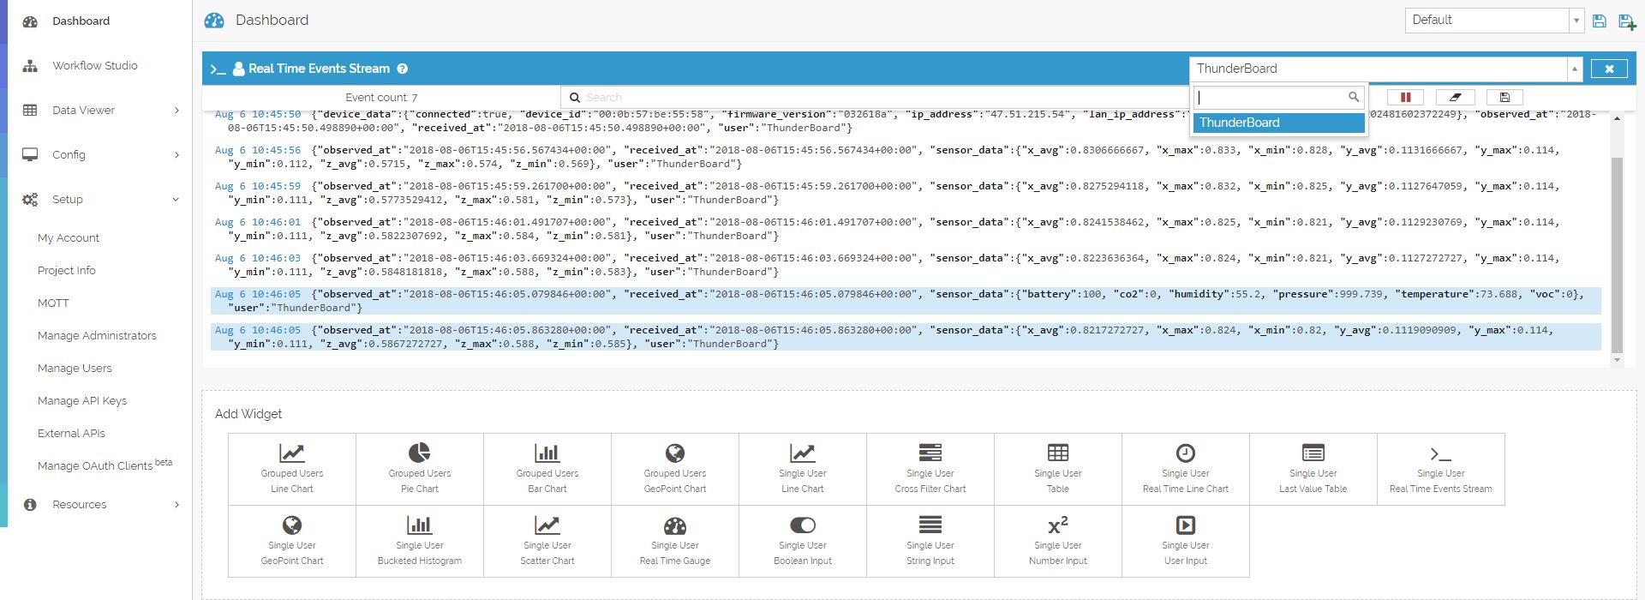1645x600 pixels.
Task: Pause the real time events stream
Action: pos(1405,97)
